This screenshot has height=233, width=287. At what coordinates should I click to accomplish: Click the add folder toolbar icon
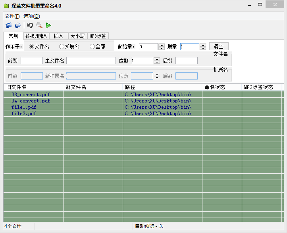(18, 25)
